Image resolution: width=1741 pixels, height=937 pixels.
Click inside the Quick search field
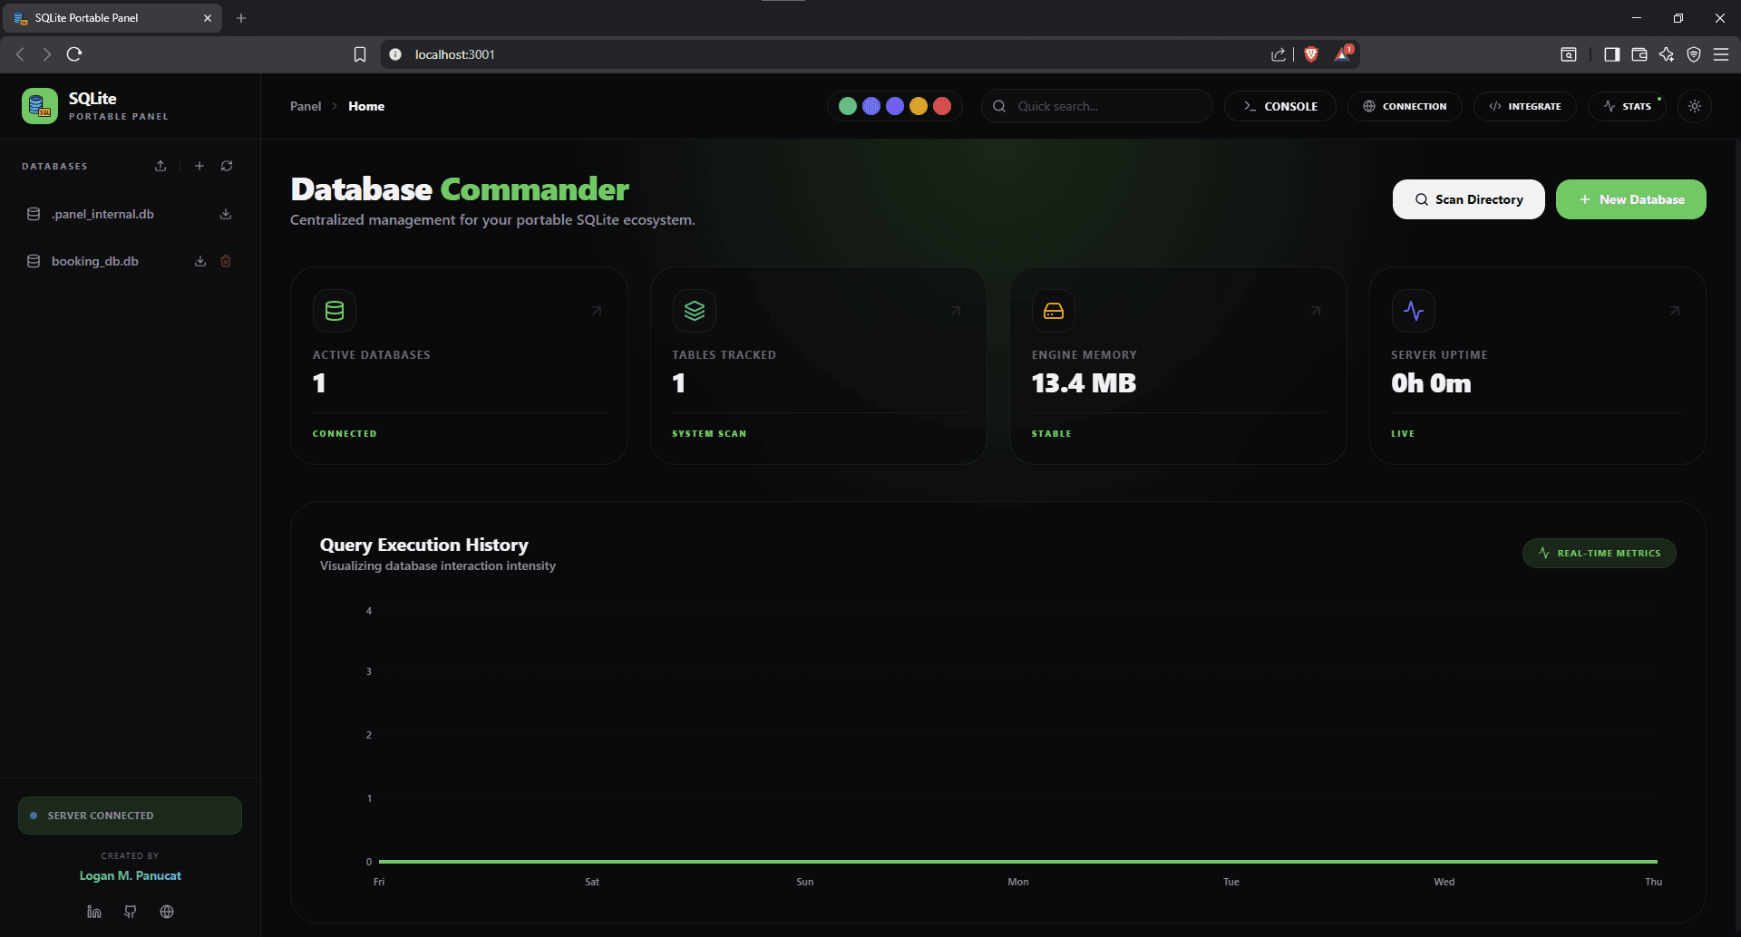pyautogui.click(x=1097, y=106)
